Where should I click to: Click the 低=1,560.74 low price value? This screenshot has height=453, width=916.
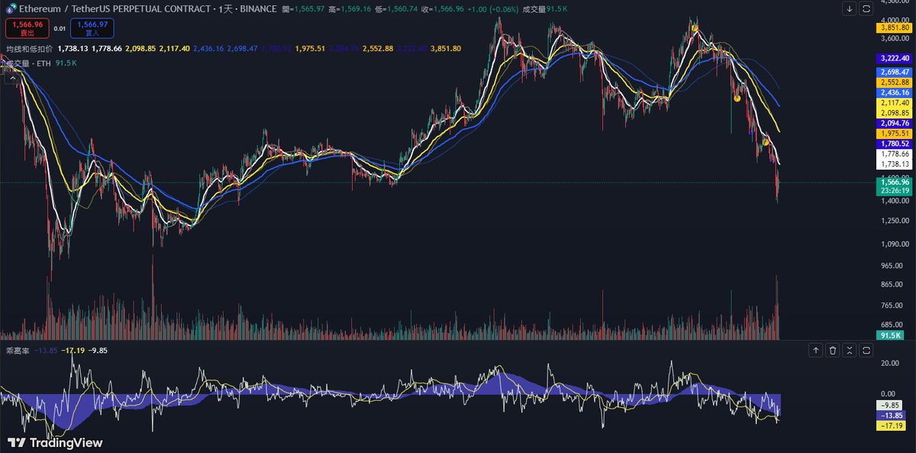pos(395,8)
